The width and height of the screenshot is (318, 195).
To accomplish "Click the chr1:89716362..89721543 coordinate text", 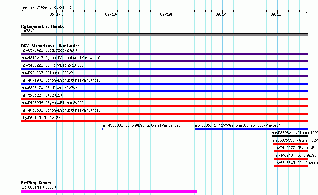I will (46, 8).
